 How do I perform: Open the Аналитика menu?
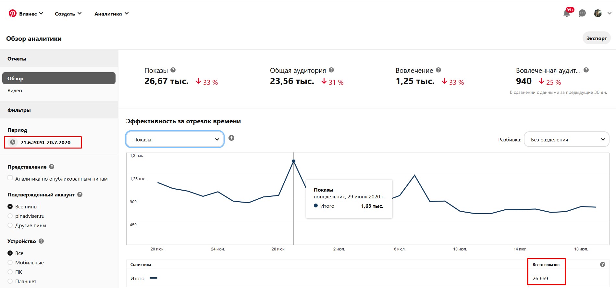111,14
